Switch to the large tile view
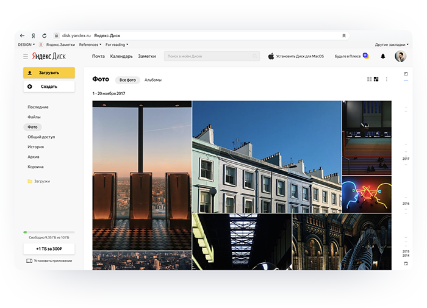427x308 pixels. click(376, 79)
